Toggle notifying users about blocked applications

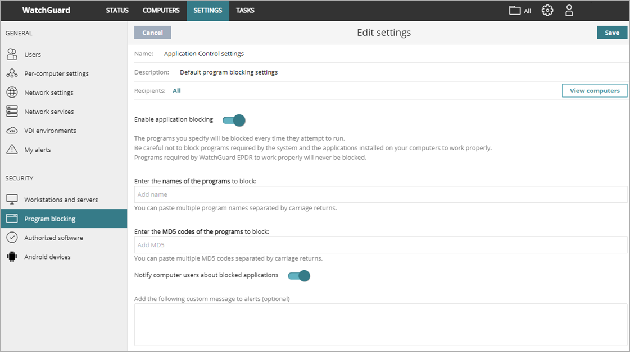[x=298, y=275]
